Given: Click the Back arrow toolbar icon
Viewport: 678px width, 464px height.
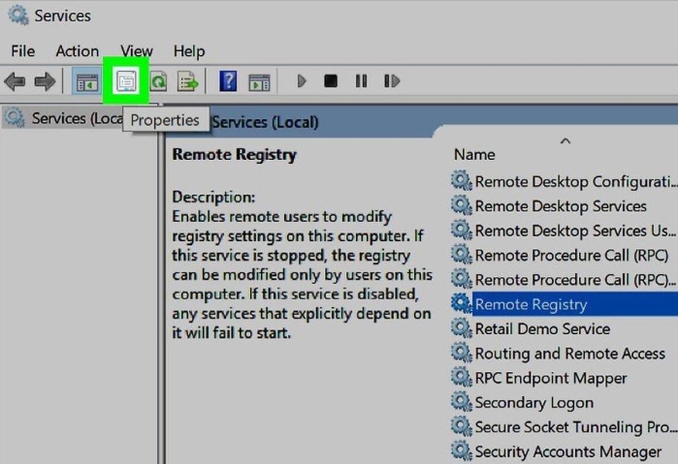Looking at the screenshot, I should 15,81.
